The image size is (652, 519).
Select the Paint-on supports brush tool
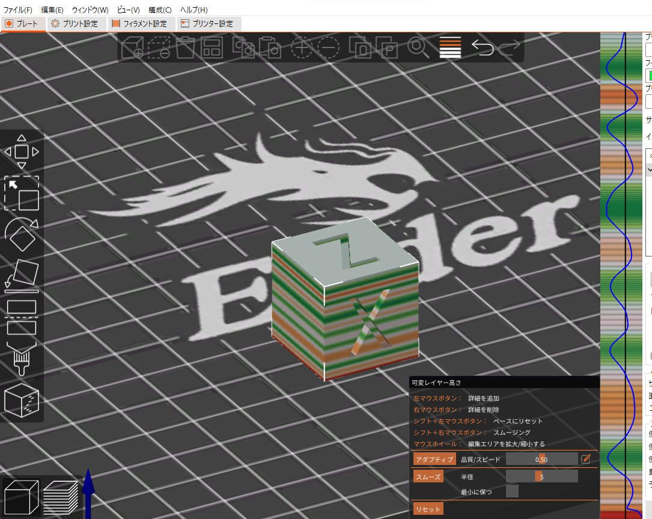pyautogui.click(x=22, y=359)
